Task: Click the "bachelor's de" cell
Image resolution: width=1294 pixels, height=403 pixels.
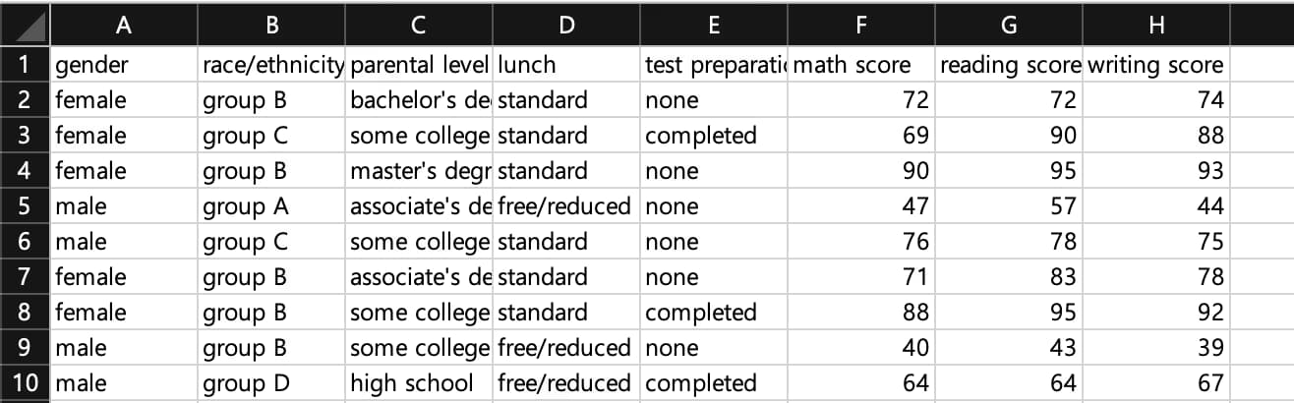Action: click(x=419, y=100)
